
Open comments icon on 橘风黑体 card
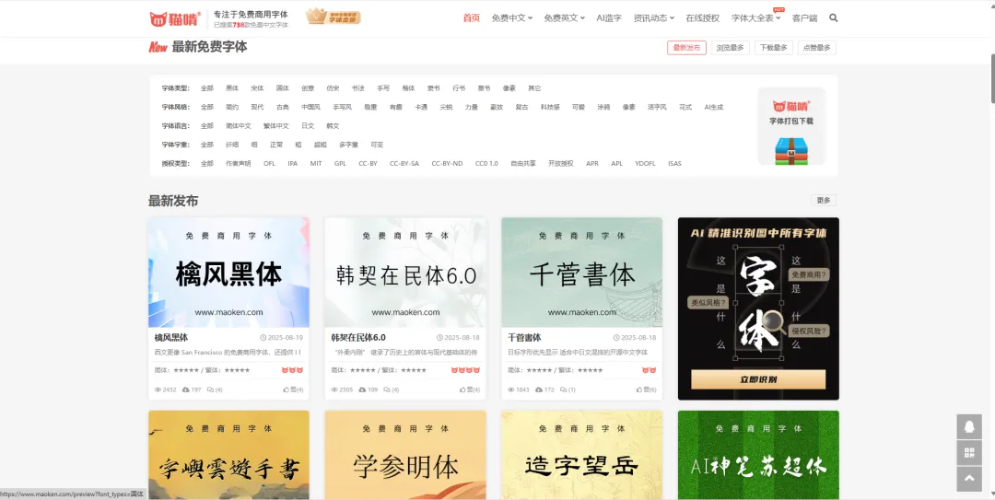[x=210, y=390]
